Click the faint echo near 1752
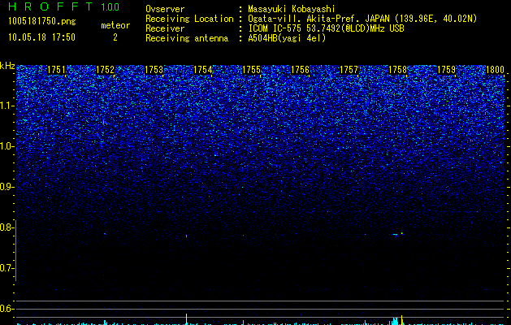 (105, 234)
